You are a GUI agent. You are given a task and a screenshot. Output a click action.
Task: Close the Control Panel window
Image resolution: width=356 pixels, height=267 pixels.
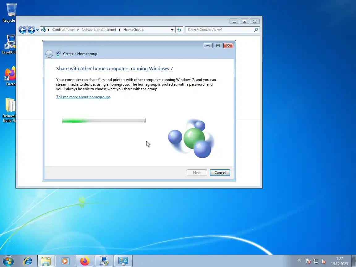click(x=255, y=21)
